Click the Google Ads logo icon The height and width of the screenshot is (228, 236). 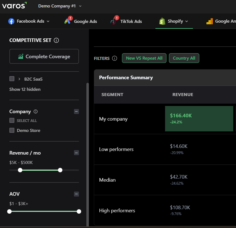tap(67, 21)
